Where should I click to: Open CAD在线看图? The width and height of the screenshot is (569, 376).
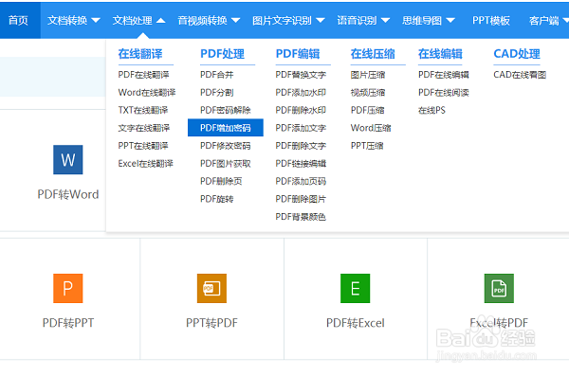[x=520, y=75]
